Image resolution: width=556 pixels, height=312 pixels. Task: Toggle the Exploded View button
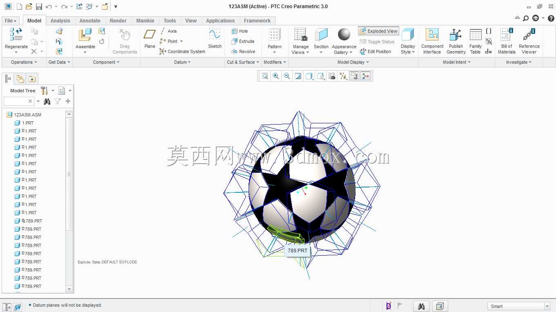coord(378,31)
